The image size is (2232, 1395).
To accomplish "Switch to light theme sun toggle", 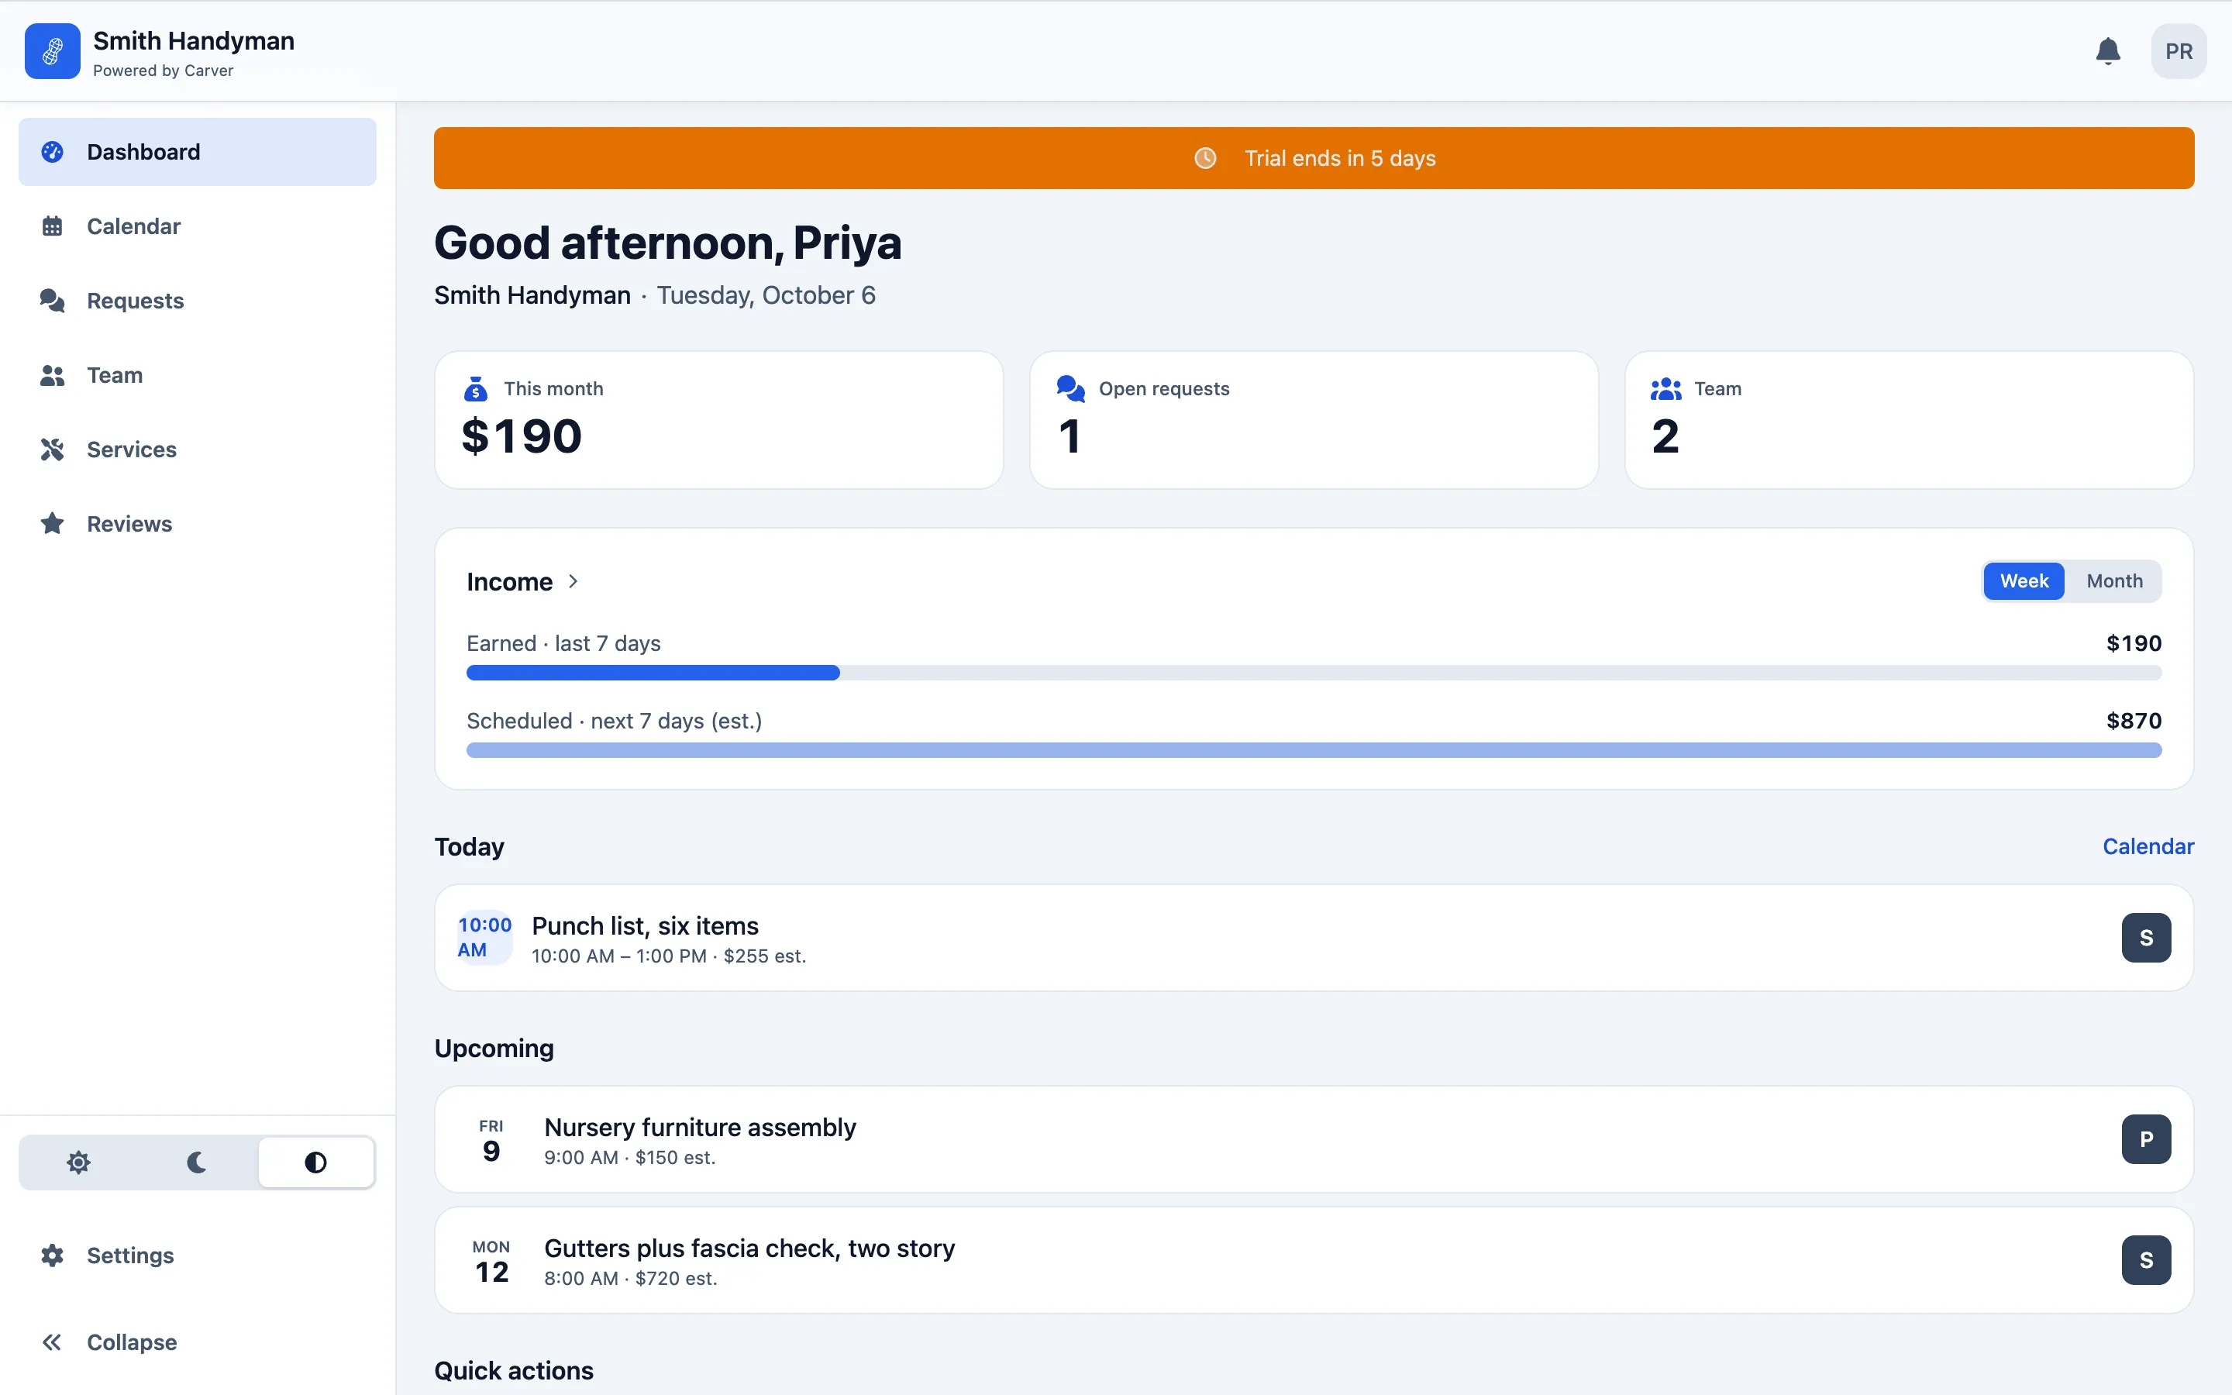I will (x=79, y=1162).
